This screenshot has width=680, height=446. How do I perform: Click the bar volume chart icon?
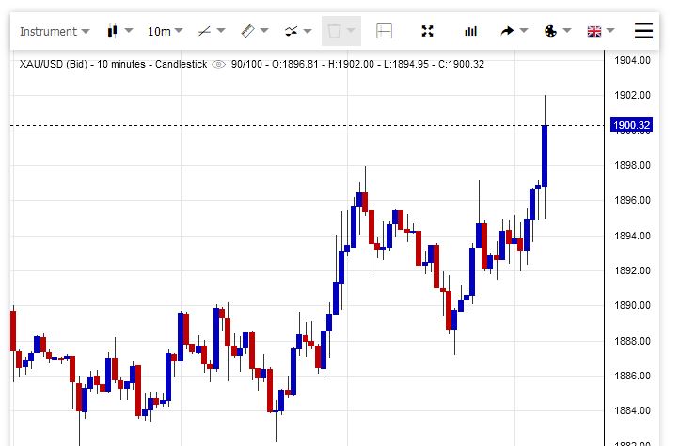pyautogui.click(x=470, y=31)
